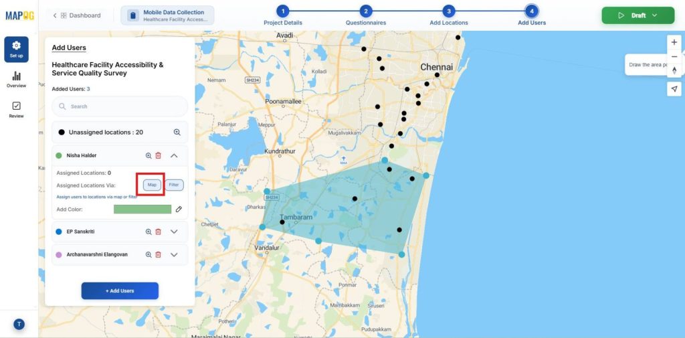Viewport: 685px width, 338px height.
Task: Expand the Archanavarshni Elangovan panel
Action: point(174,254)
